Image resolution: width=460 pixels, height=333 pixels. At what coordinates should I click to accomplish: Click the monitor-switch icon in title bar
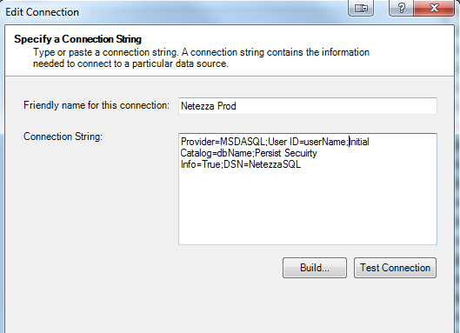361,8
